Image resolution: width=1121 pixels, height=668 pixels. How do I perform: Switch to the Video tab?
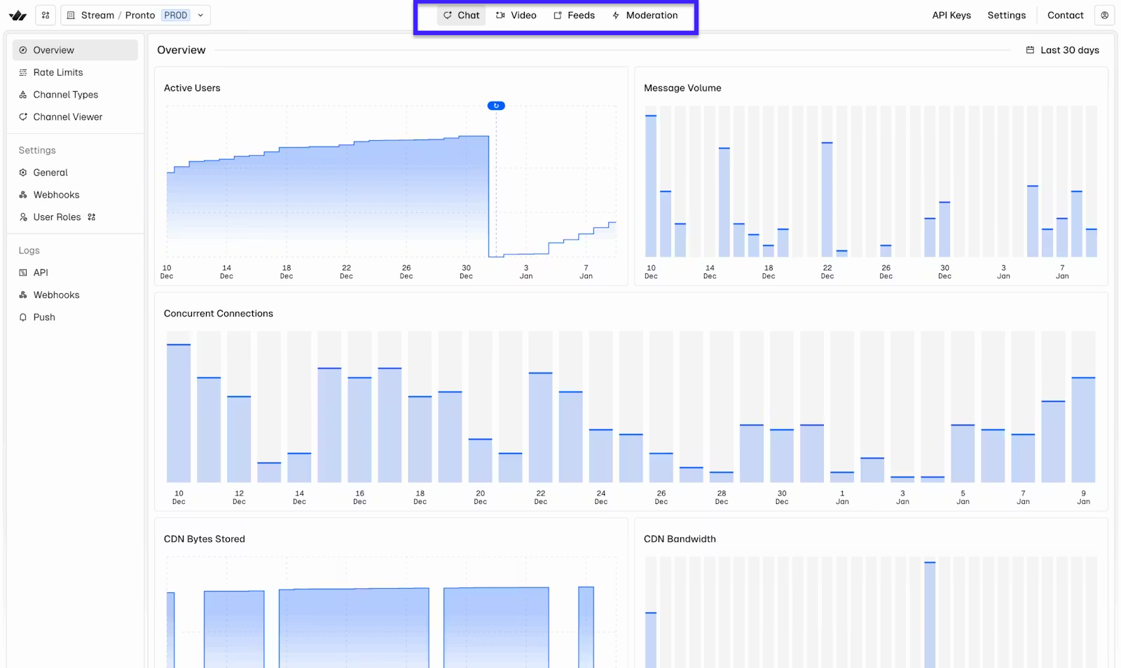[516, 15]
